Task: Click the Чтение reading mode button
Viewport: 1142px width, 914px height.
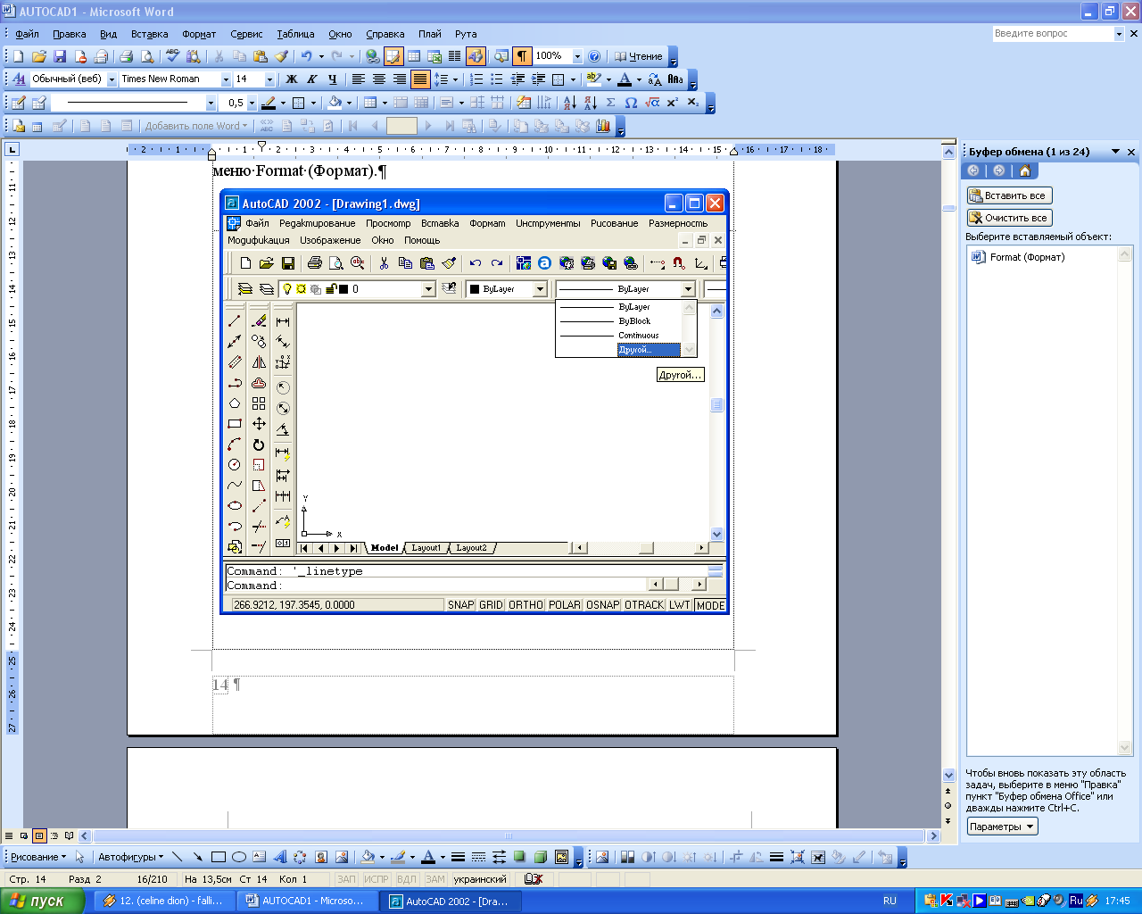Action: (x=639, y=56)
